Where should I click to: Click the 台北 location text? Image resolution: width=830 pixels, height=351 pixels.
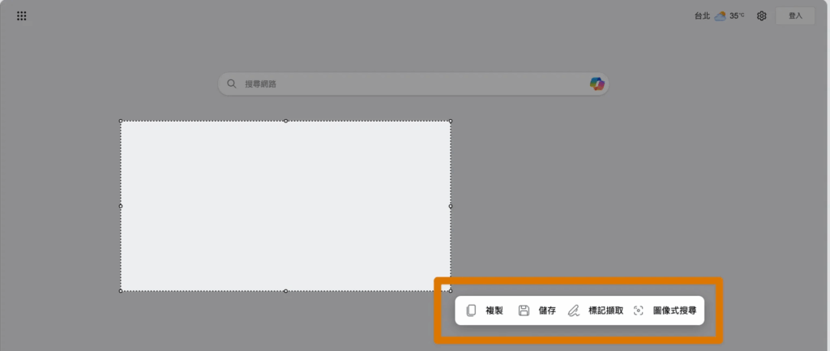pyautogui.click(x=702, y=16)
